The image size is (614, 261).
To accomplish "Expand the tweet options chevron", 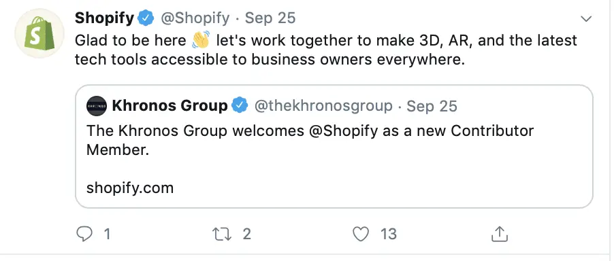I will (586, 19).
